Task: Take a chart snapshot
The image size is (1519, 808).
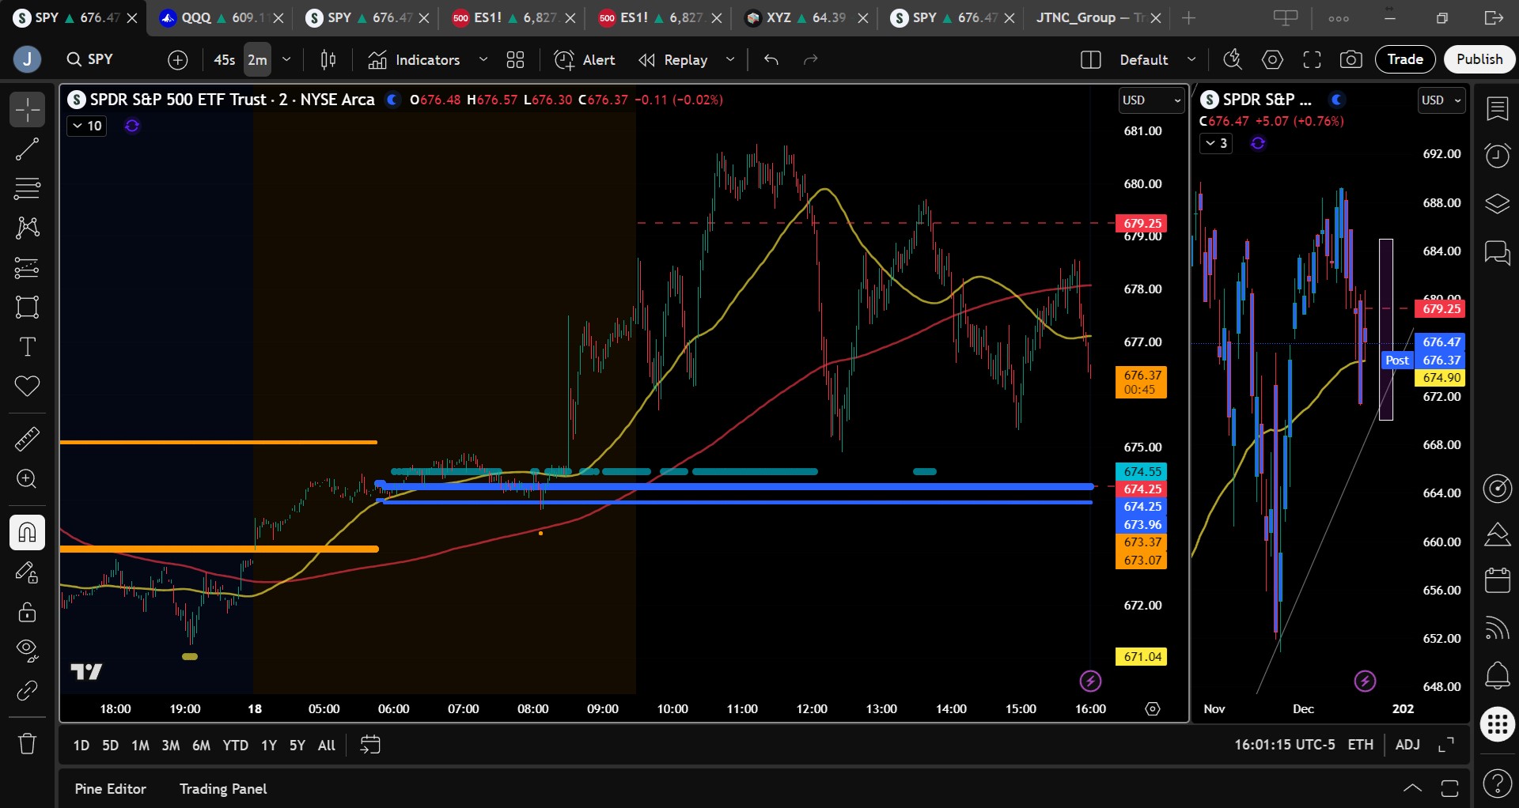Action: point(1351,59)
